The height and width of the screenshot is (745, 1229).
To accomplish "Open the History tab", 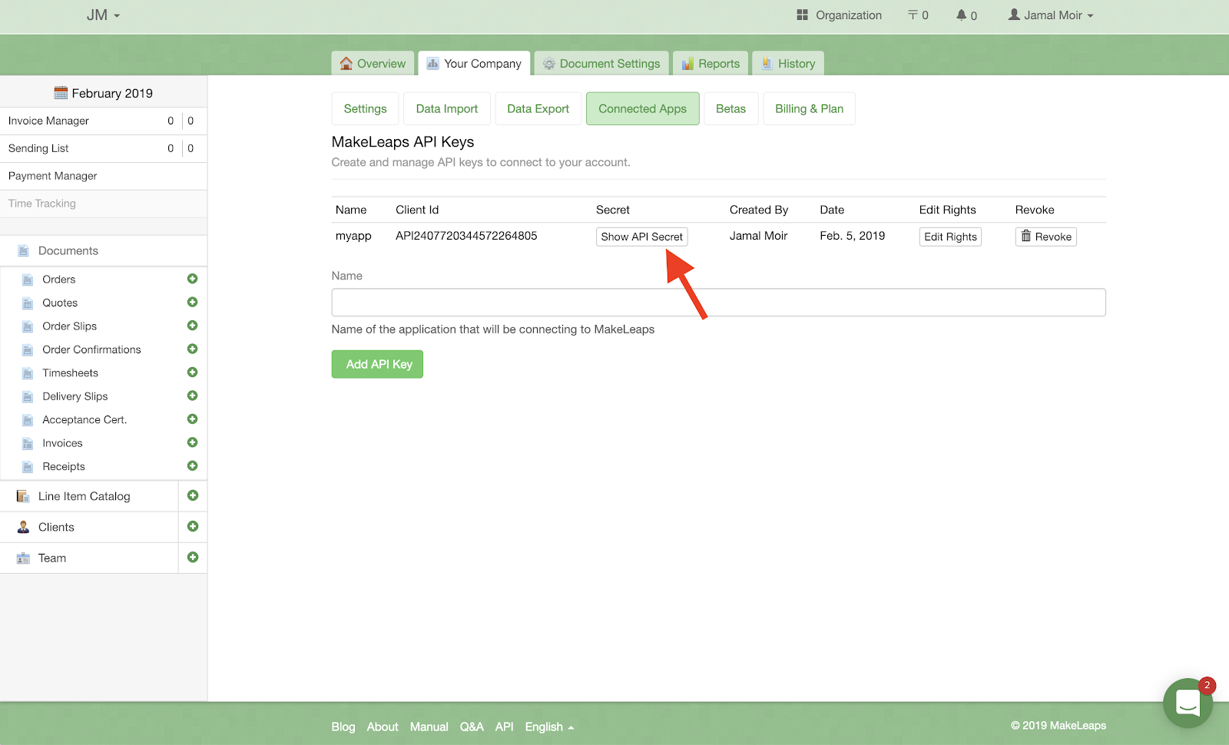I will point(788,63).
